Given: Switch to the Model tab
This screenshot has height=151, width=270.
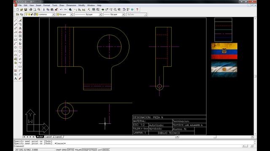Looking at the screenshot, I should (x=40, y=137).
